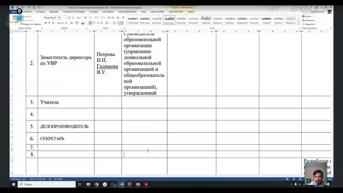Toggle italic formatting in Font group
The height and width of the screenshot is (193, 343).
coord(49,23)
